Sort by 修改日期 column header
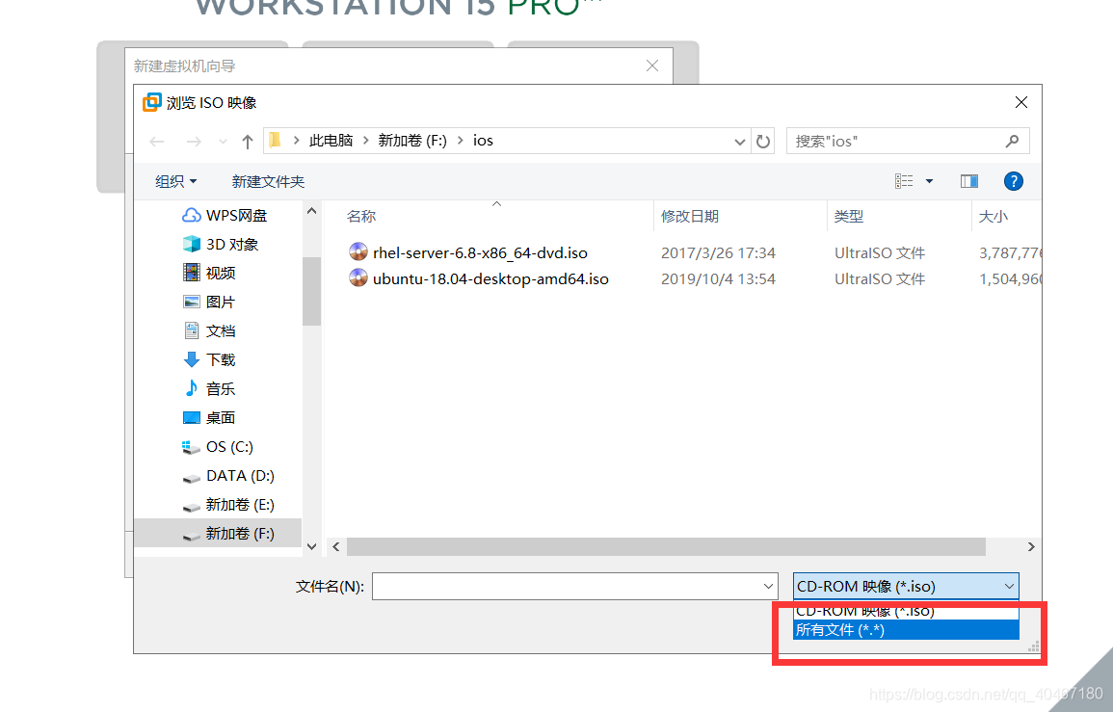Viewport: 1113px width, 712px height. coord(690,216)
